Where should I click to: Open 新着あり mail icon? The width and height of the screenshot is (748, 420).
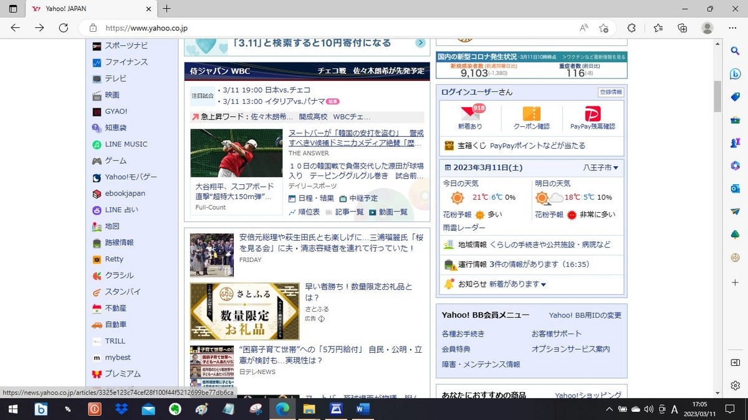tap(471, 116)
